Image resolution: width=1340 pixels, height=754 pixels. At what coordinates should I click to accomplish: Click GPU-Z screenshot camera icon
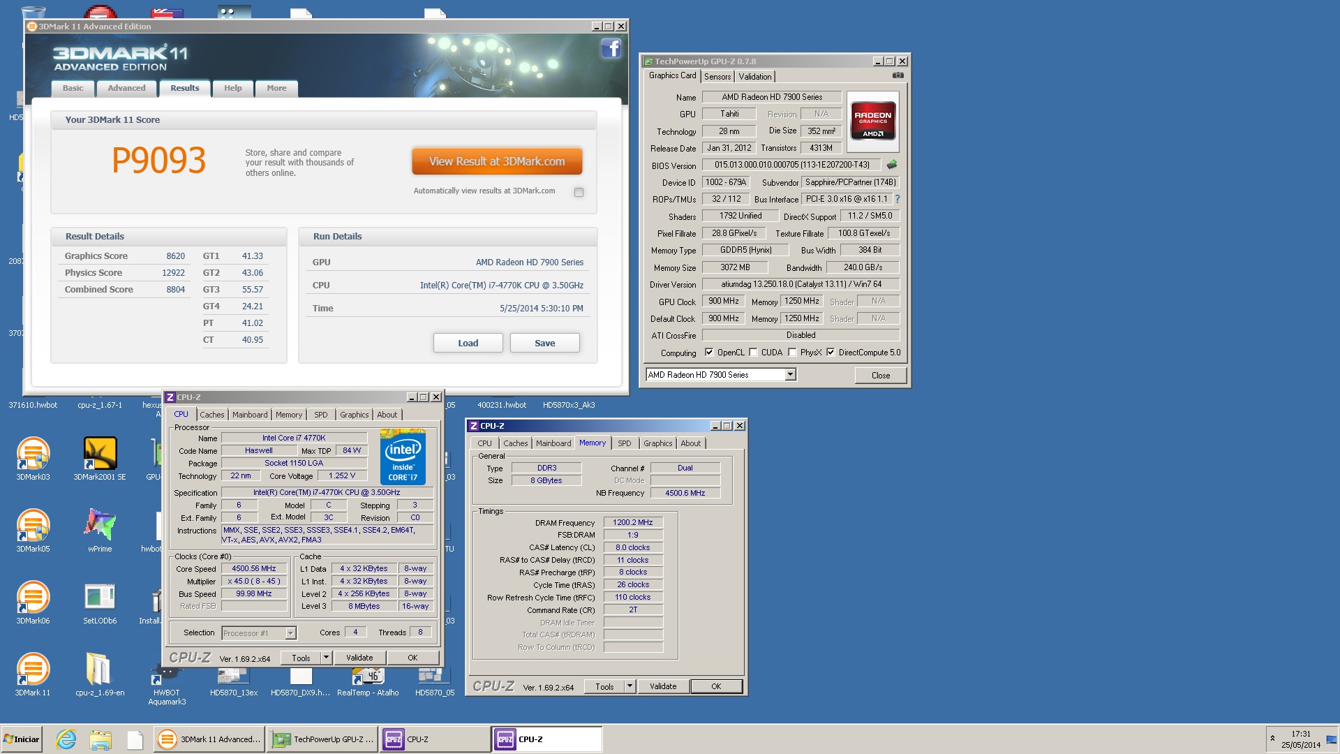point(898,75)
